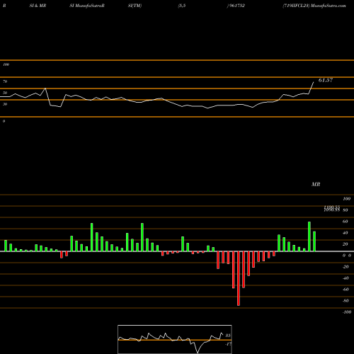The height and width of the screenshot is (354, 354).
Task: Click the tallest red histogram bar near -80
Action: (x=239, y=278)
